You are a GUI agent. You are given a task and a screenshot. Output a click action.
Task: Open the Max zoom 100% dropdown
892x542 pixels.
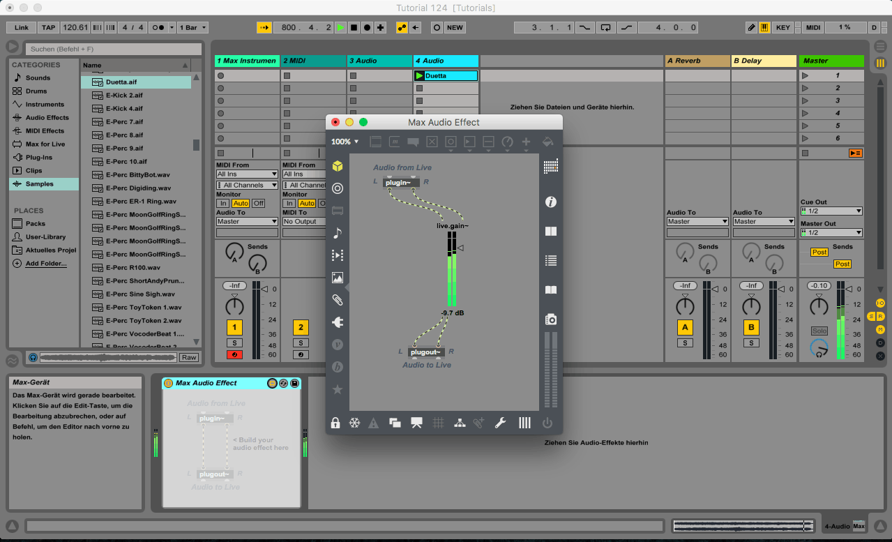point(345,142)
